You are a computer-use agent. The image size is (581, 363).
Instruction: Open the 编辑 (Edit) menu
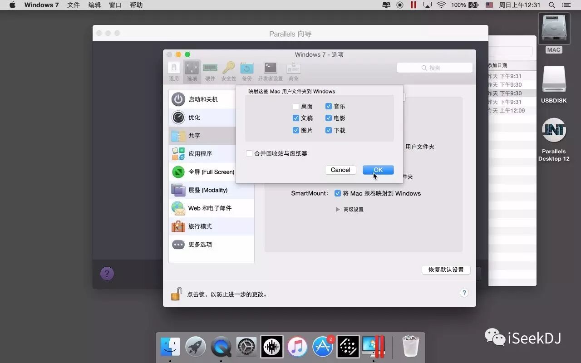tap(94, 5)
